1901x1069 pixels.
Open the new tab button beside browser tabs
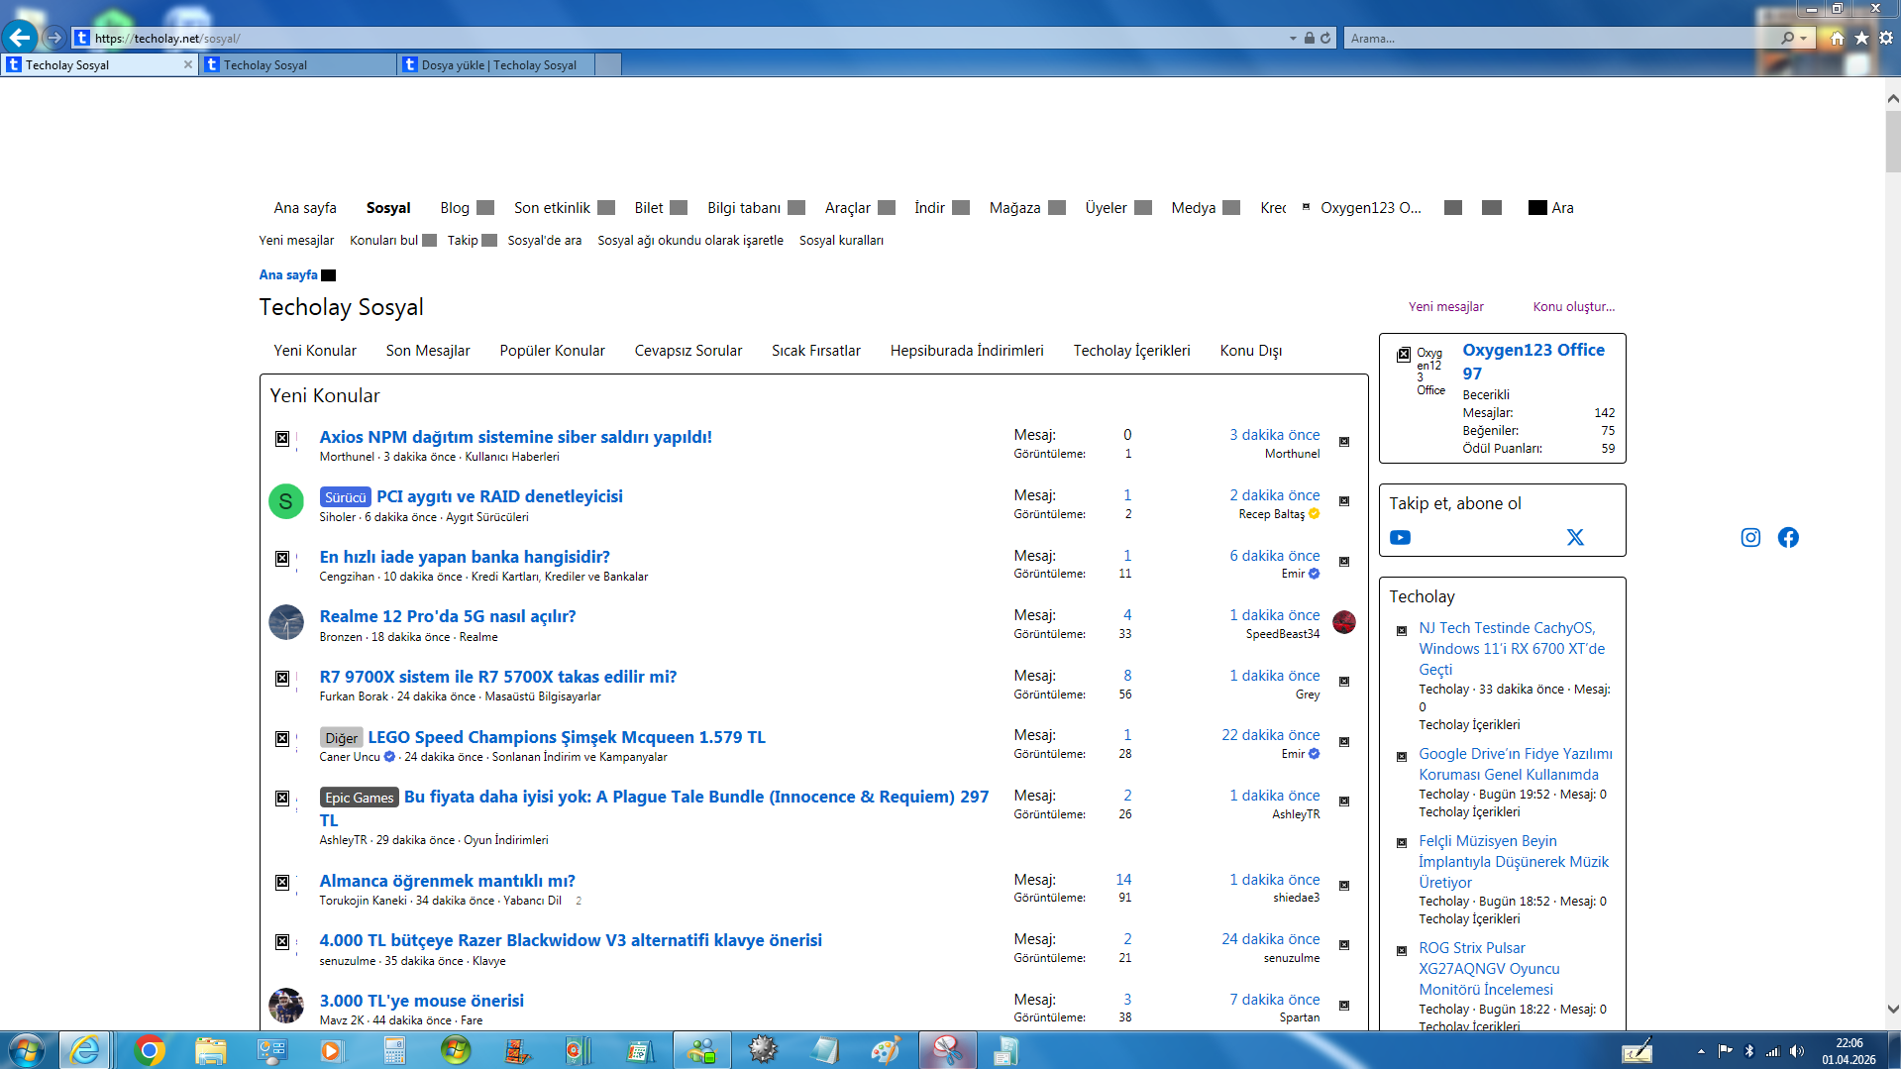coord(608,64)
